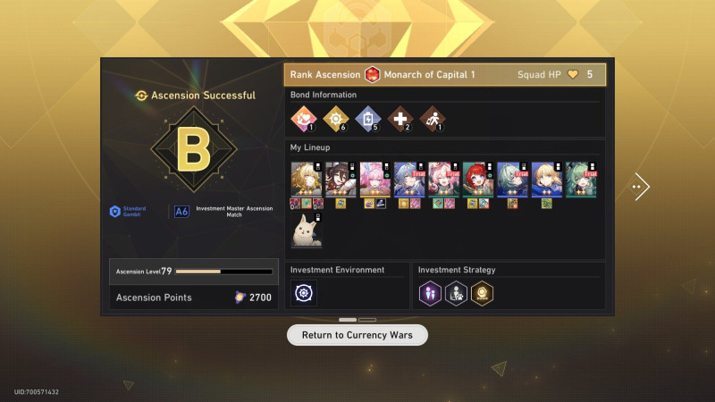Select the first page indicator bar

348,320
